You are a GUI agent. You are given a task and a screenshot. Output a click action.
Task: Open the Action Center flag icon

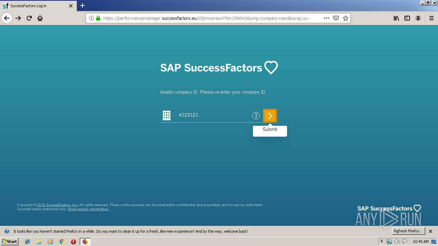coord(405,242)
